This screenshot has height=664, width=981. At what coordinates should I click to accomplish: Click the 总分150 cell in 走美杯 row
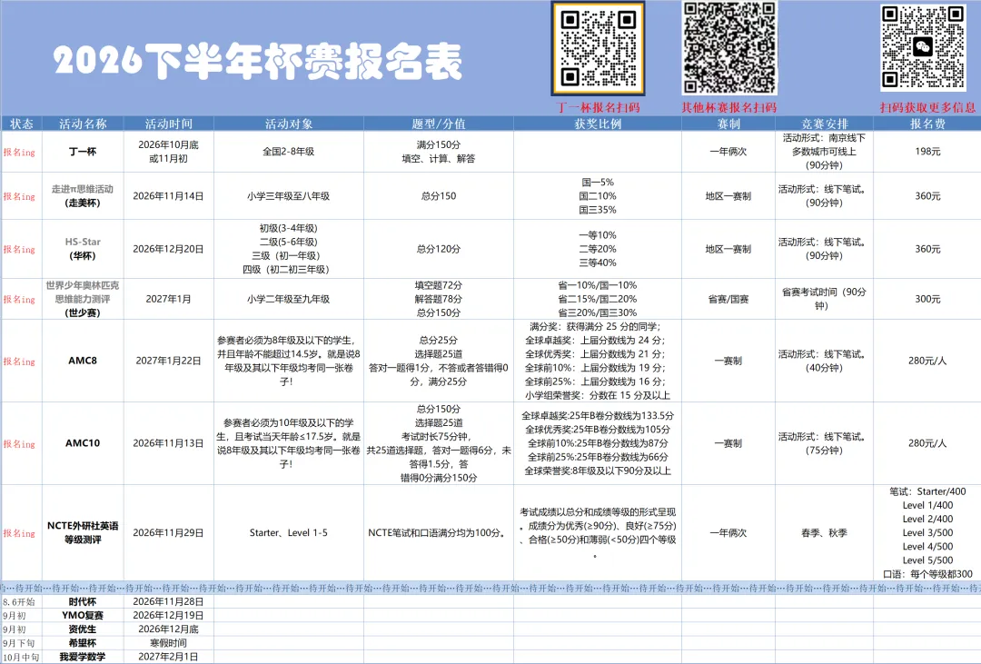439,196
